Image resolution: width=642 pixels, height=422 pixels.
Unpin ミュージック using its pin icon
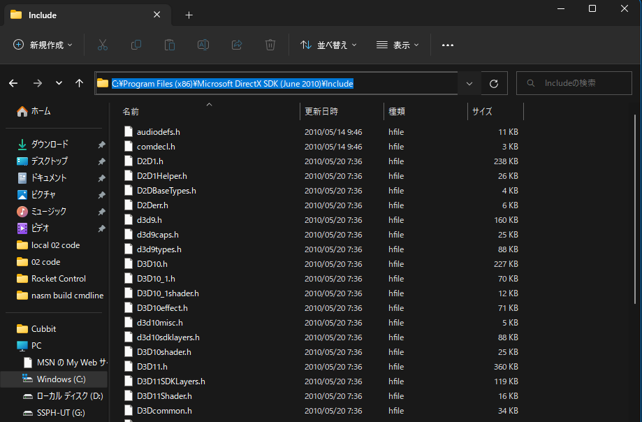(101, 212)
